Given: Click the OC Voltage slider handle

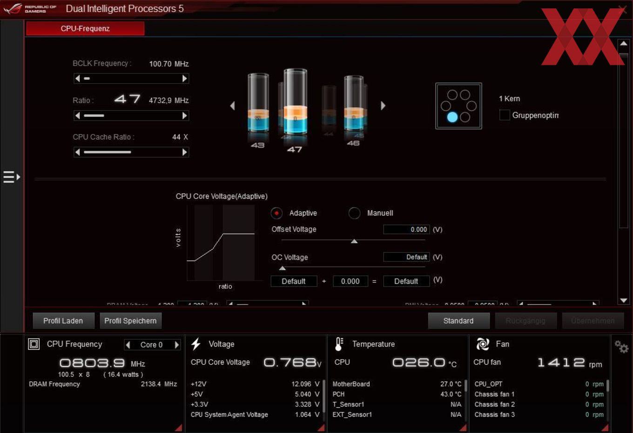Looking at the screenshot, I should pyautogui.click(x=282, y=268).
